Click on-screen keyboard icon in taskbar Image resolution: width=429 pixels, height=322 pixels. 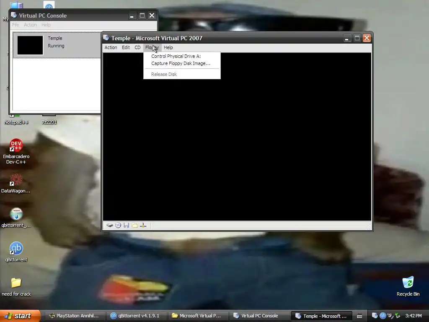coord(359,316)
